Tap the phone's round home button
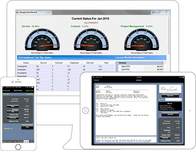 [x=18, y=147]
